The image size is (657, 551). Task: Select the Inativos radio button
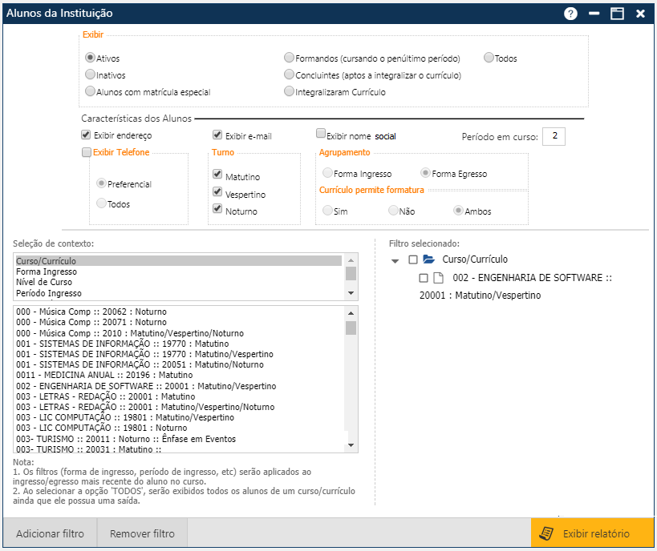pos(91,74)
